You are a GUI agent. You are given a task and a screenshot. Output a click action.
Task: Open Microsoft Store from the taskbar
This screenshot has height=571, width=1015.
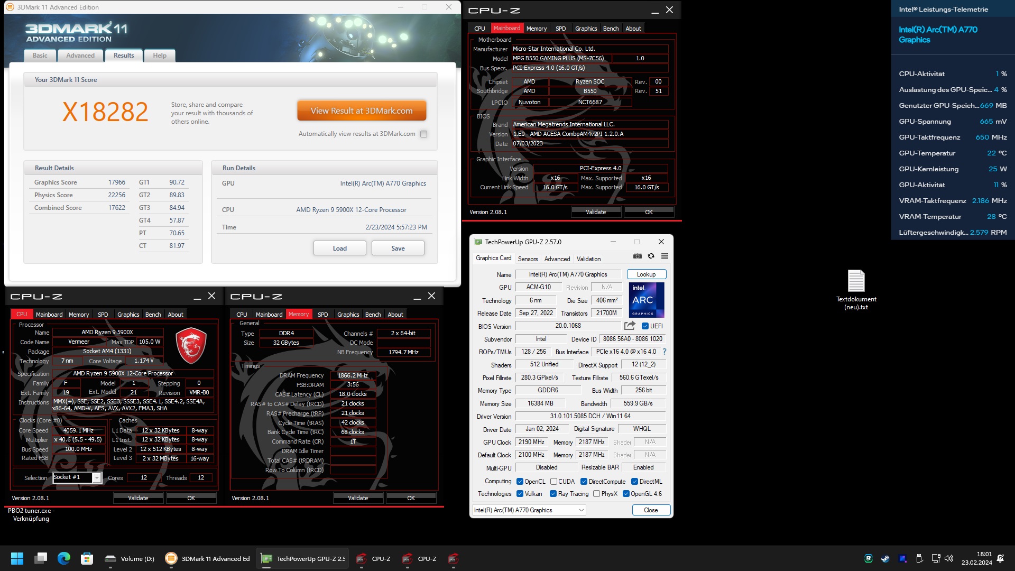(87, 558)
